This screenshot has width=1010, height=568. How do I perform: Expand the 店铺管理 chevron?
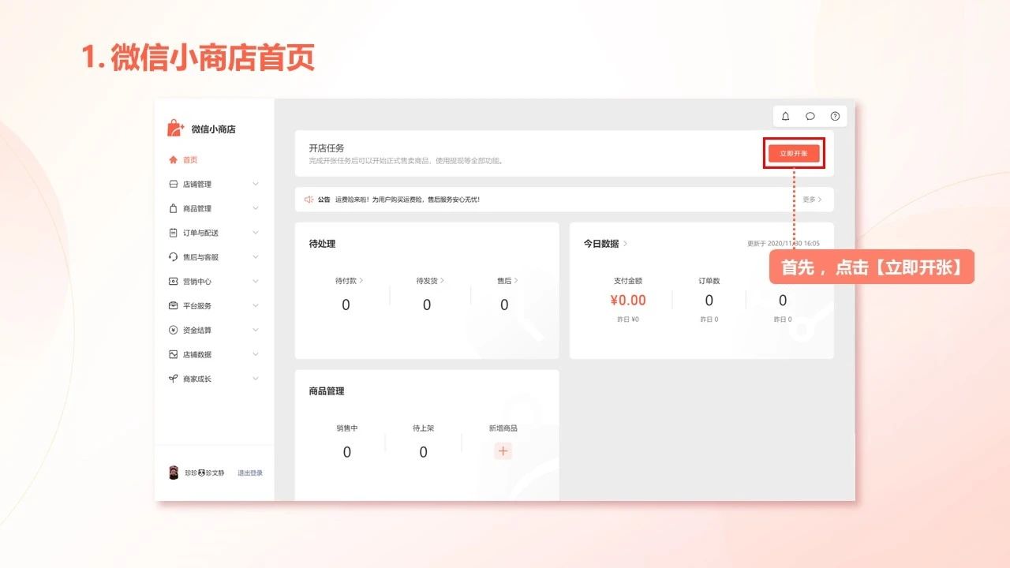tap(256, 184)
